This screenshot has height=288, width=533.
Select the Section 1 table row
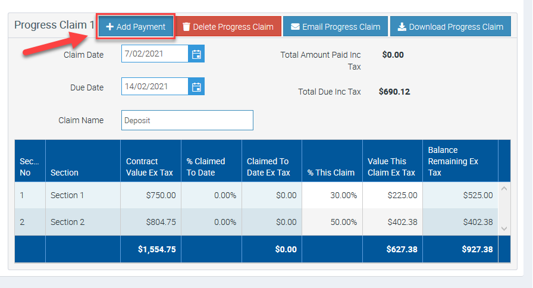click(x=83, y=195)
